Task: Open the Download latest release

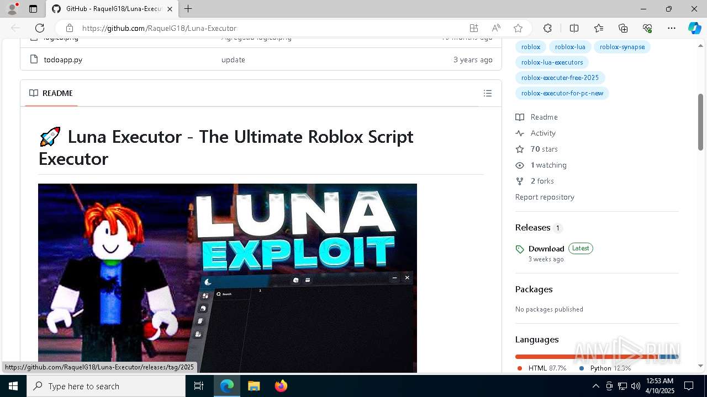Action: click(x=546, y=249)
